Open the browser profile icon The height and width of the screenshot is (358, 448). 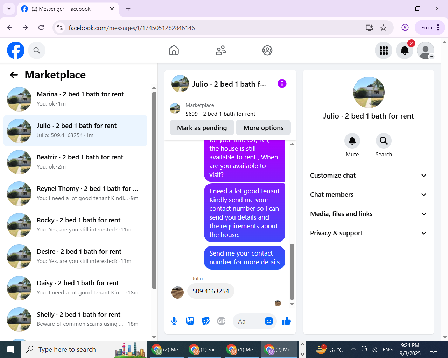(x=405, y=28)
